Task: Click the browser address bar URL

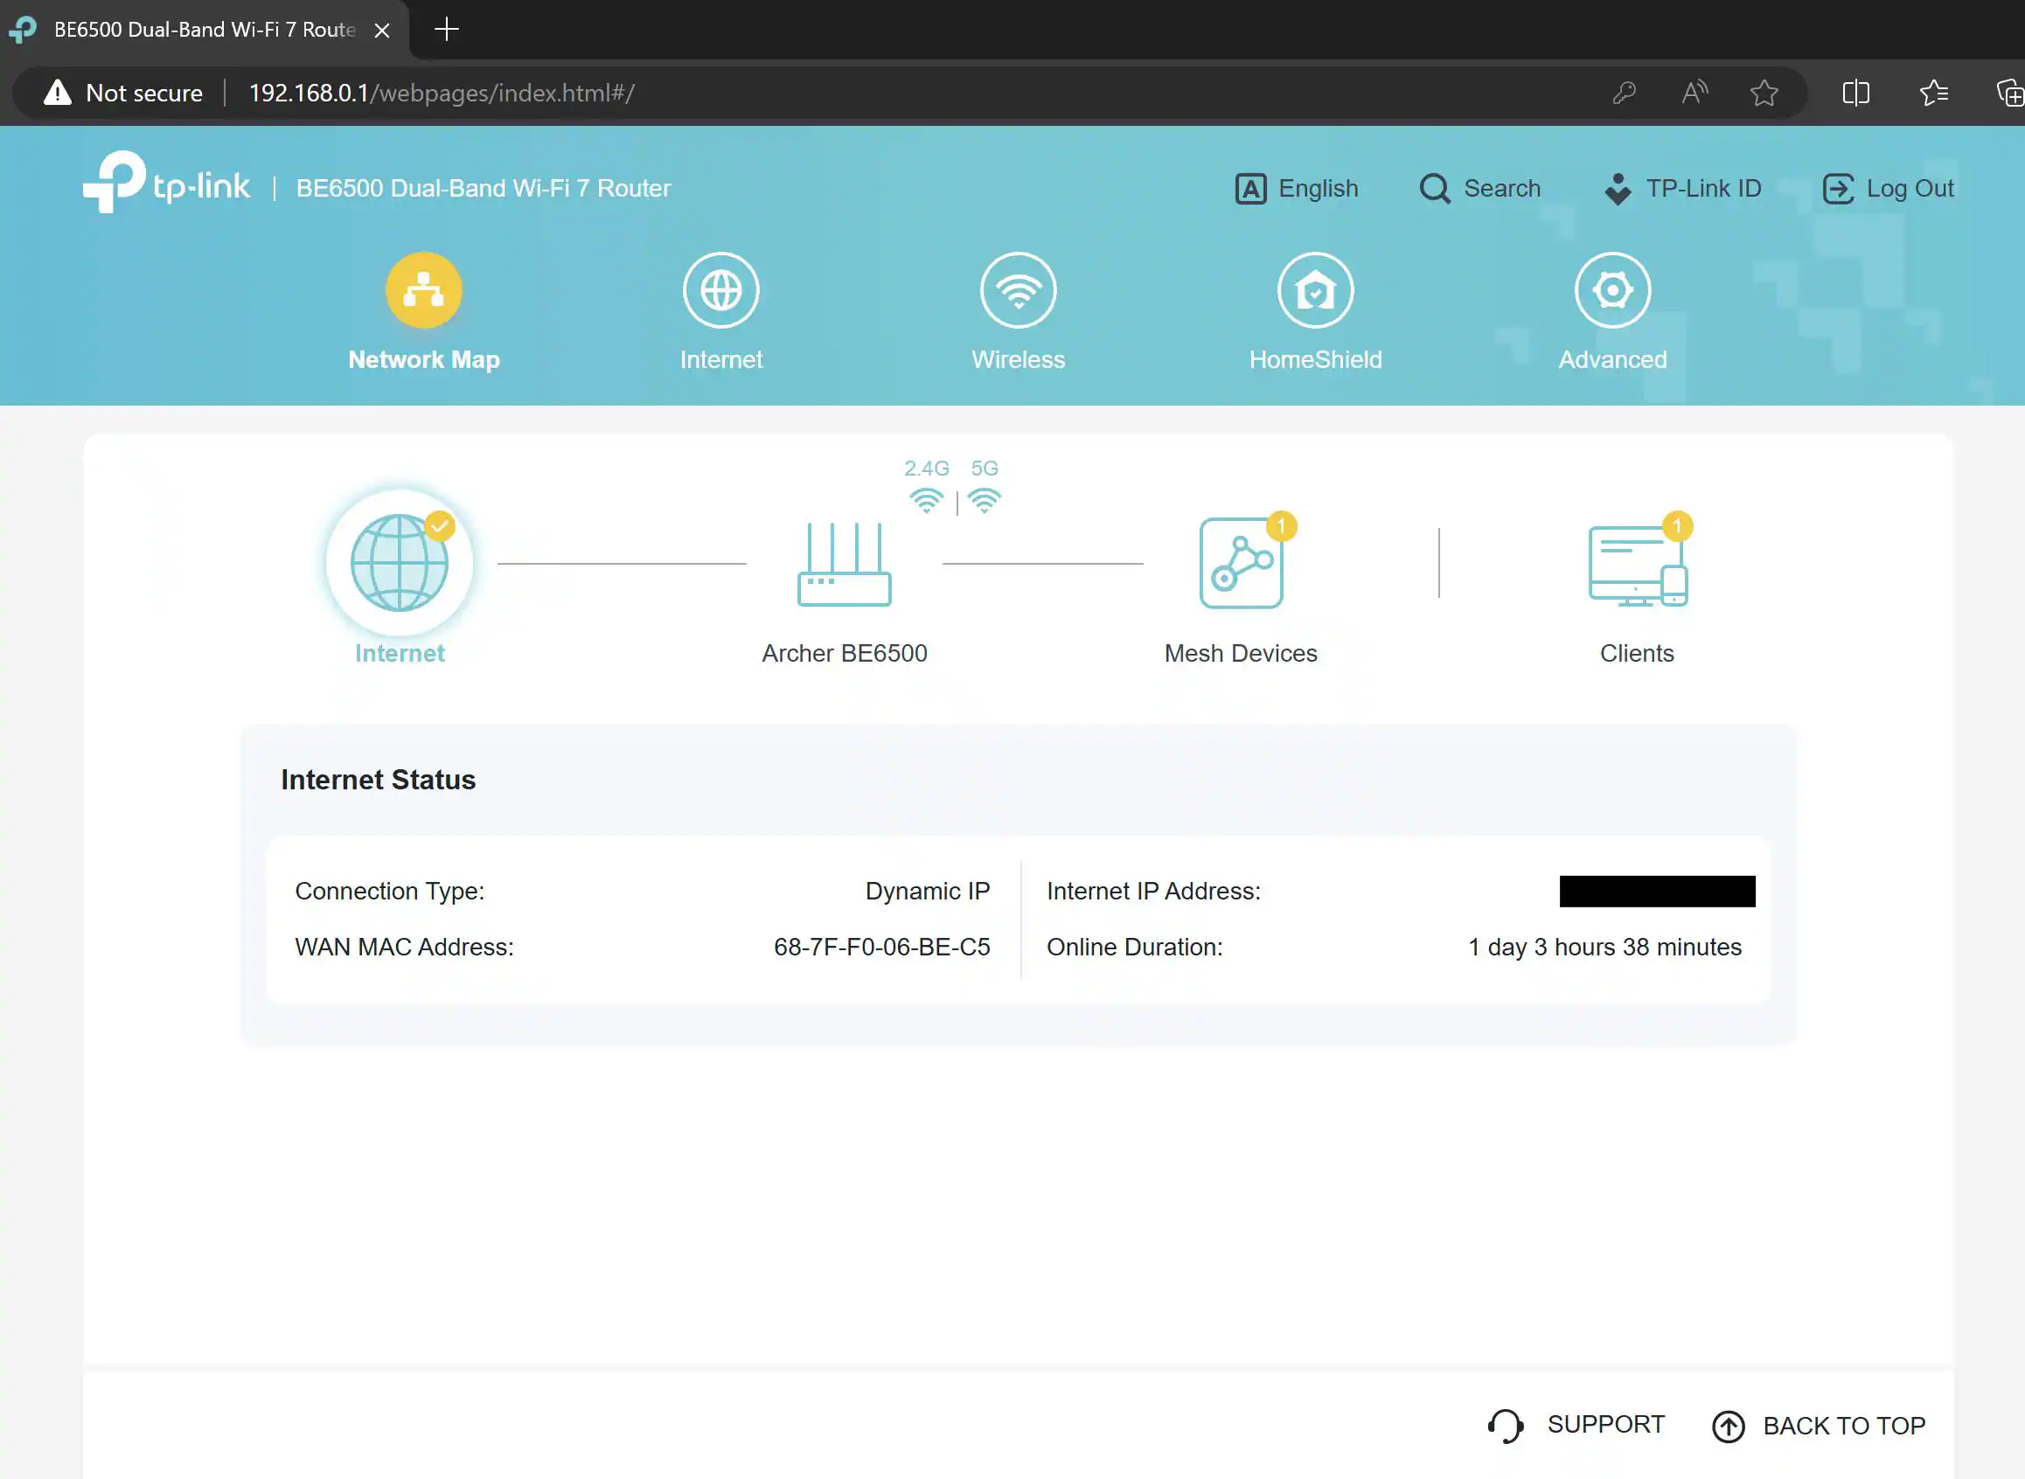Action: click(x=442, y=94)
